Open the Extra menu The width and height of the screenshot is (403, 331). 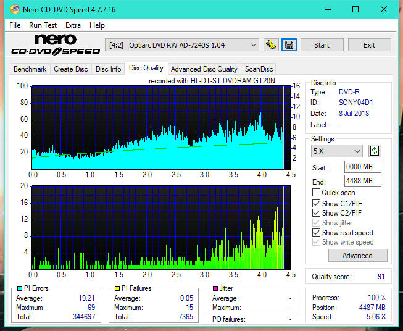[73, 25]
